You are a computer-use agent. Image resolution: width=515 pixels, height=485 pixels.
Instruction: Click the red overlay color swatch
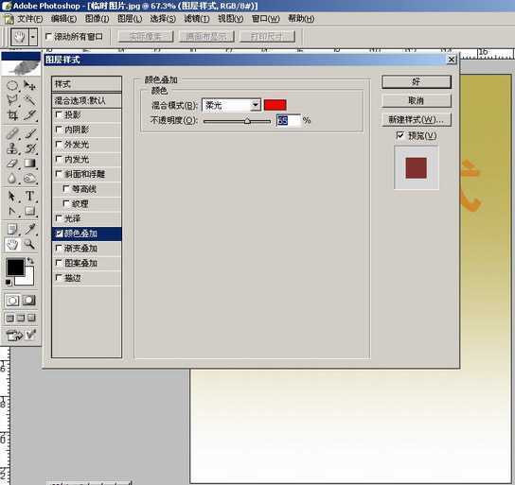pos(275,105)
